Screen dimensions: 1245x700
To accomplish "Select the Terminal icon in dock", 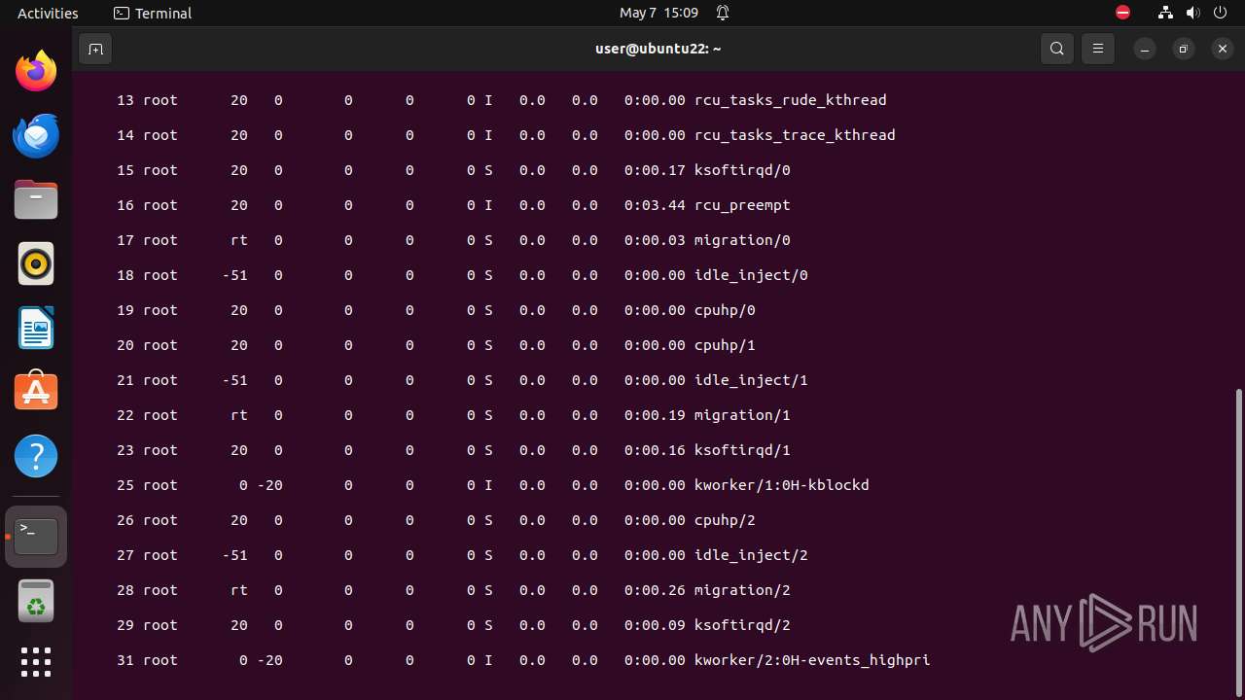I will point(36,537).
